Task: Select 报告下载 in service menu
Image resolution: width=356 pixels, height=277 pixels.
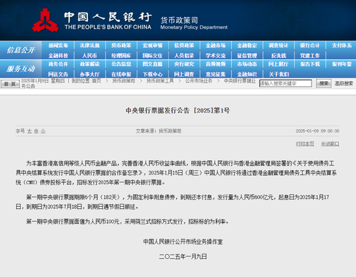Action: click(310, 64)
